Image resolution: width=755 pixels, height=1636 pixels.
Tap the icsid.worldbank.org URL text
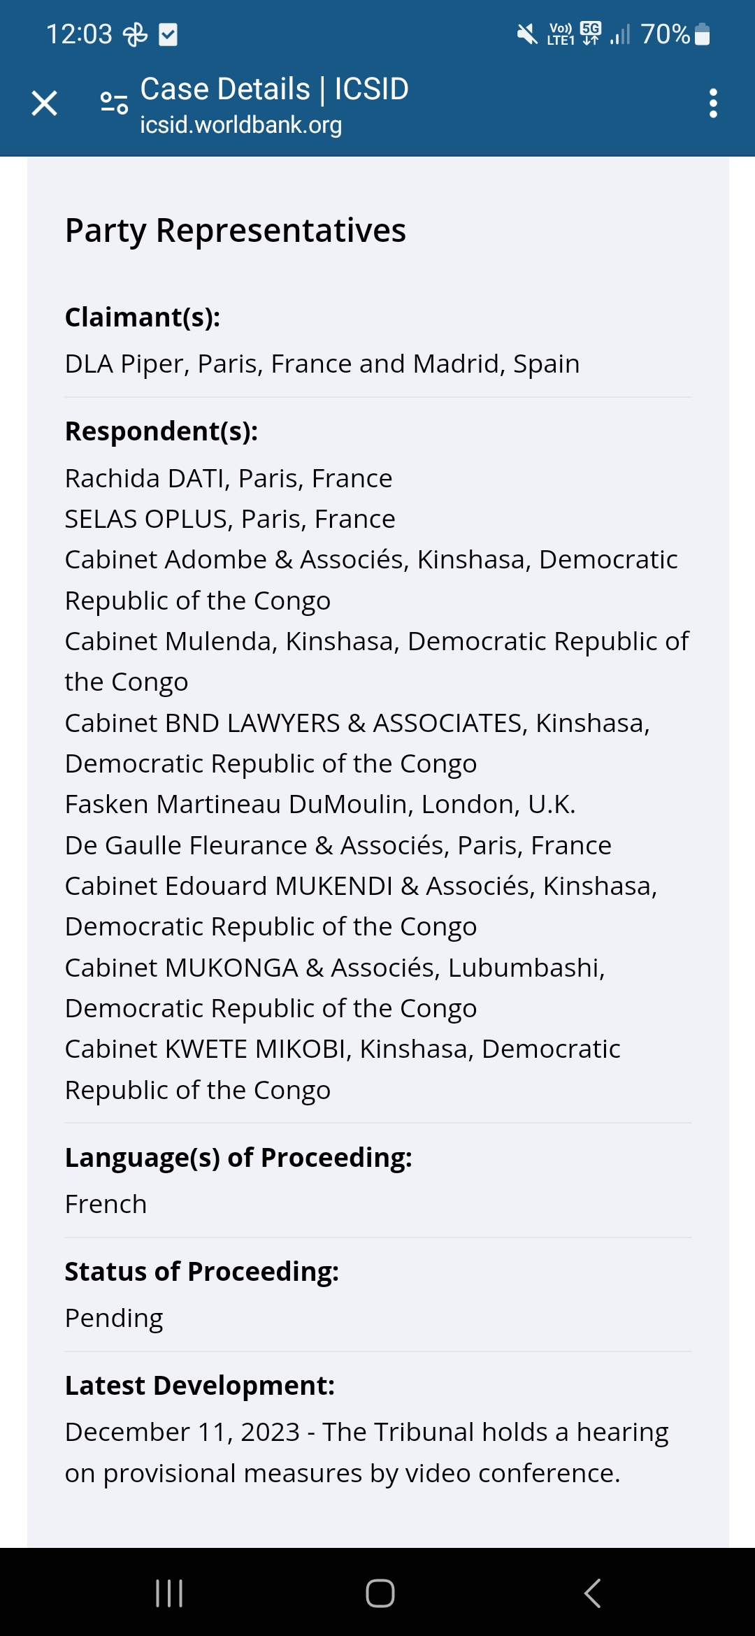(x=240, y=124)
